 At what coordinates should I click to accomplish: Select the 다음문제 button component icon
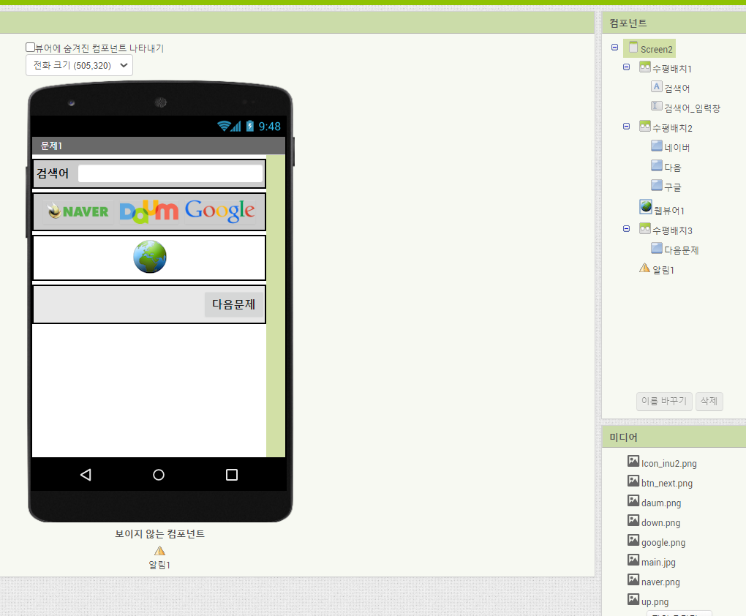tap(657, 248)
